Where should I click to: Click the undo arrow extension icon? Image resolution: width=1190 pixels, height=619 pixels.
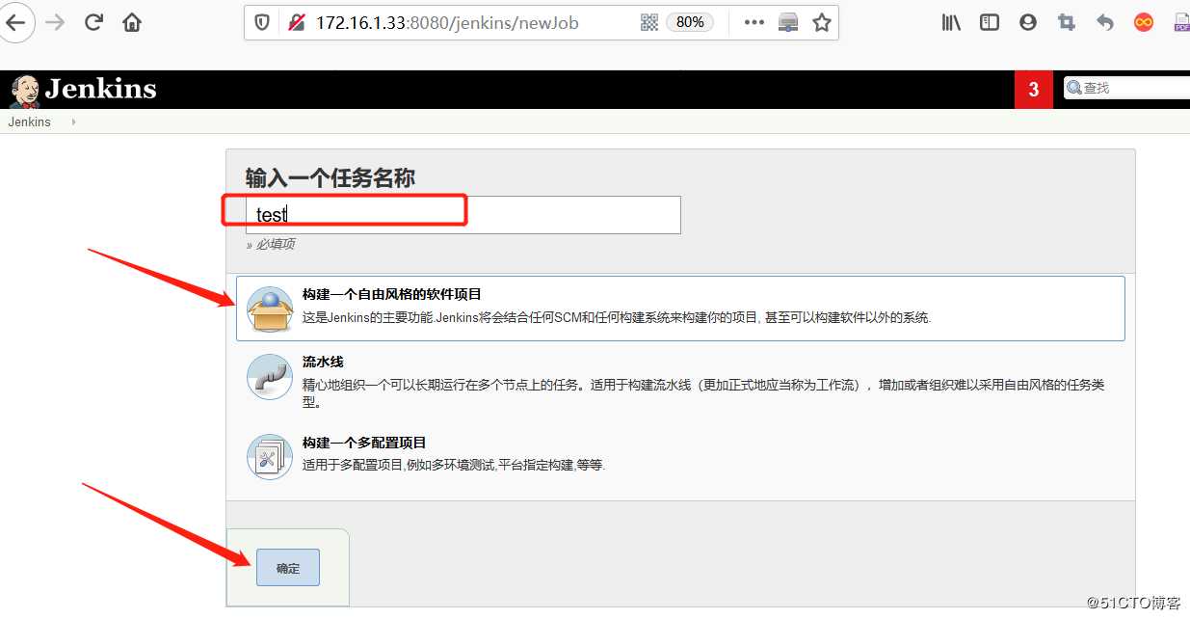(1105, 22)
